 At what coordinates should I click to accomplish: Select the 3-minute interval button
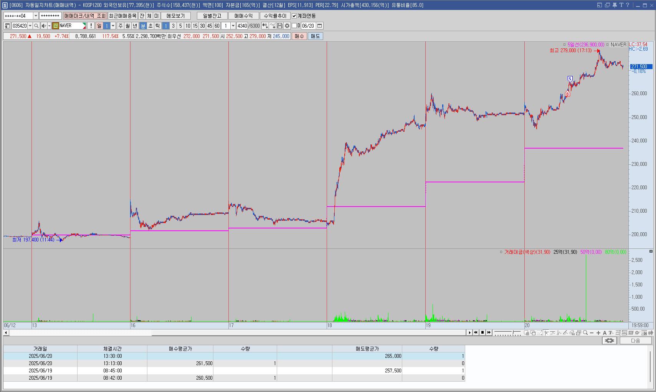(x=173, y=26)
